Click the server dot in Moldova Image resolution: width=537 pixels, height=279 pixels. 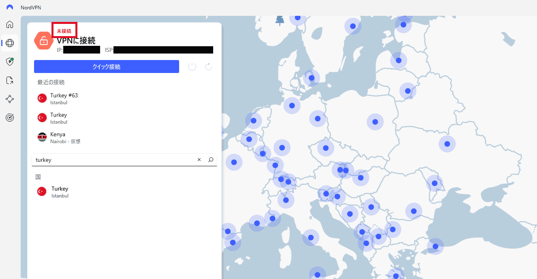[434, 183]
